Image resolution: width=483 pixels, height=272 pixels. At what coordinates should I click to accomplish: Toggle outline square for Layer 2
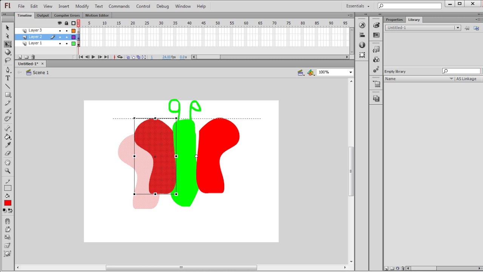[74, 37]
